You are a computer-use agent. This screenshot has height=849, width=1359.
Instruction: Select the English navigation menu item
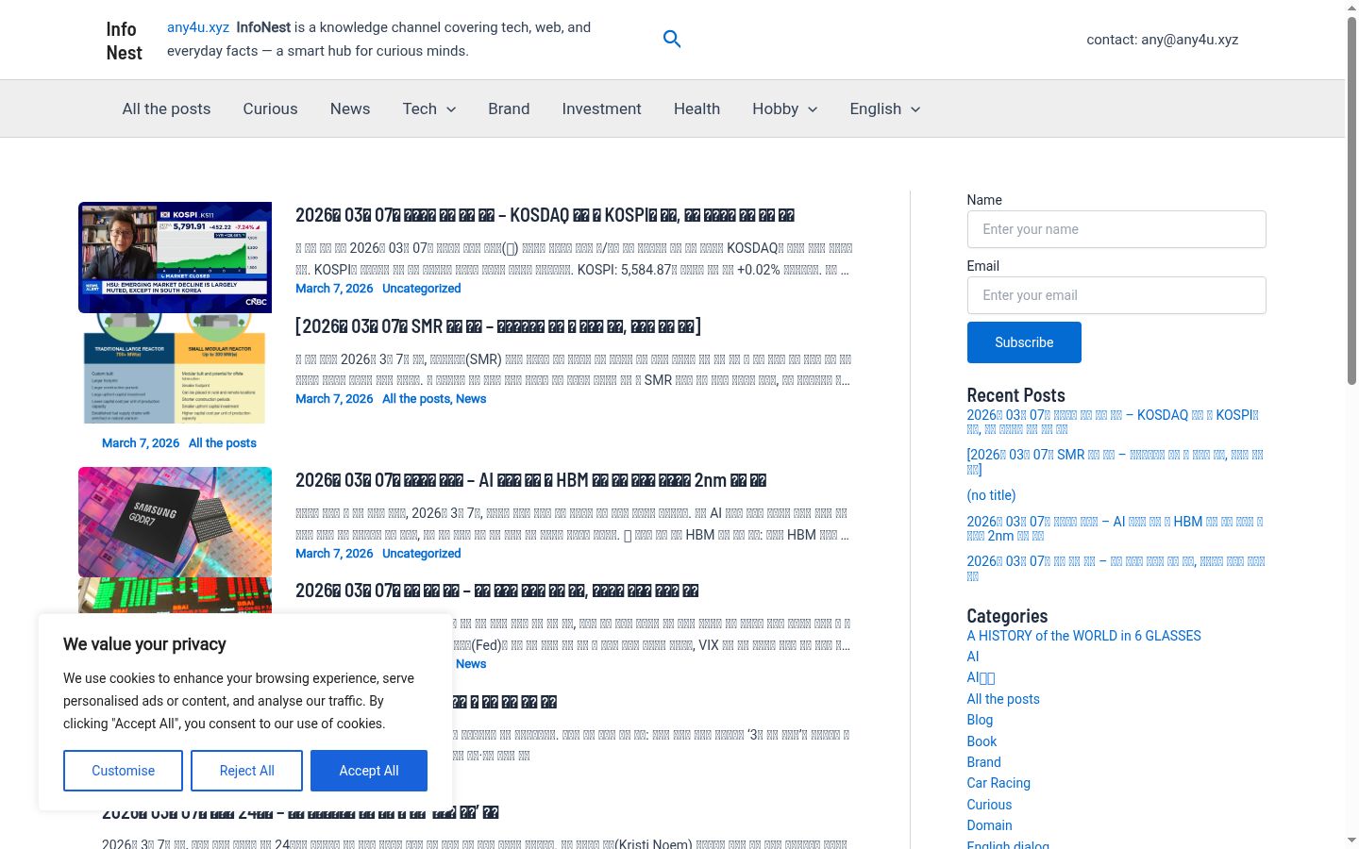click(875, 108)
